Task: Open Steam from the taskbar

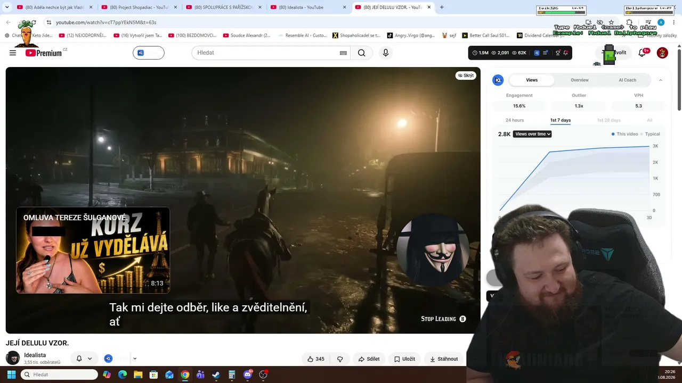Action: 216,374
